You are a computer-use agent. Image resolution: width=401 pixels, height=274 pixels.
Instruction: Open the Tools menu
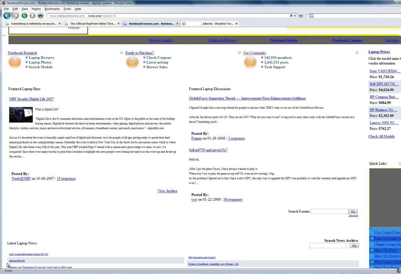(67, 9)
